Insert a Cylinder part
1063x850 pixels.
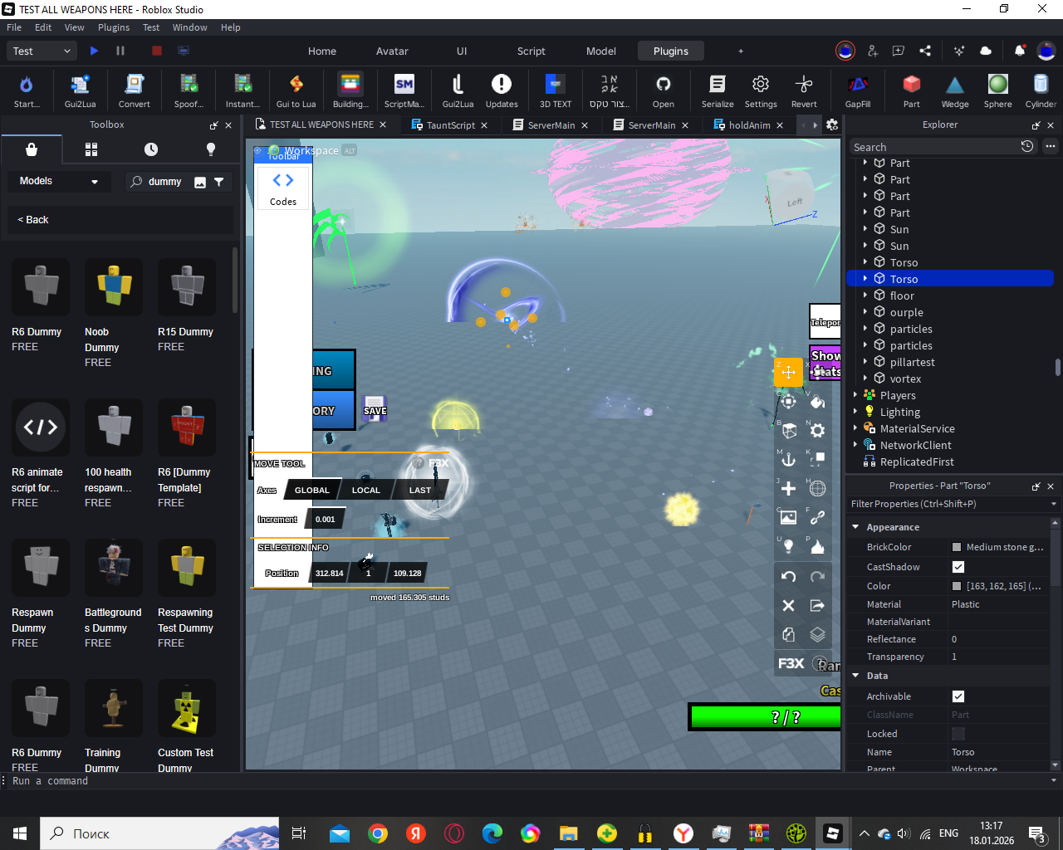(1041, 90)
